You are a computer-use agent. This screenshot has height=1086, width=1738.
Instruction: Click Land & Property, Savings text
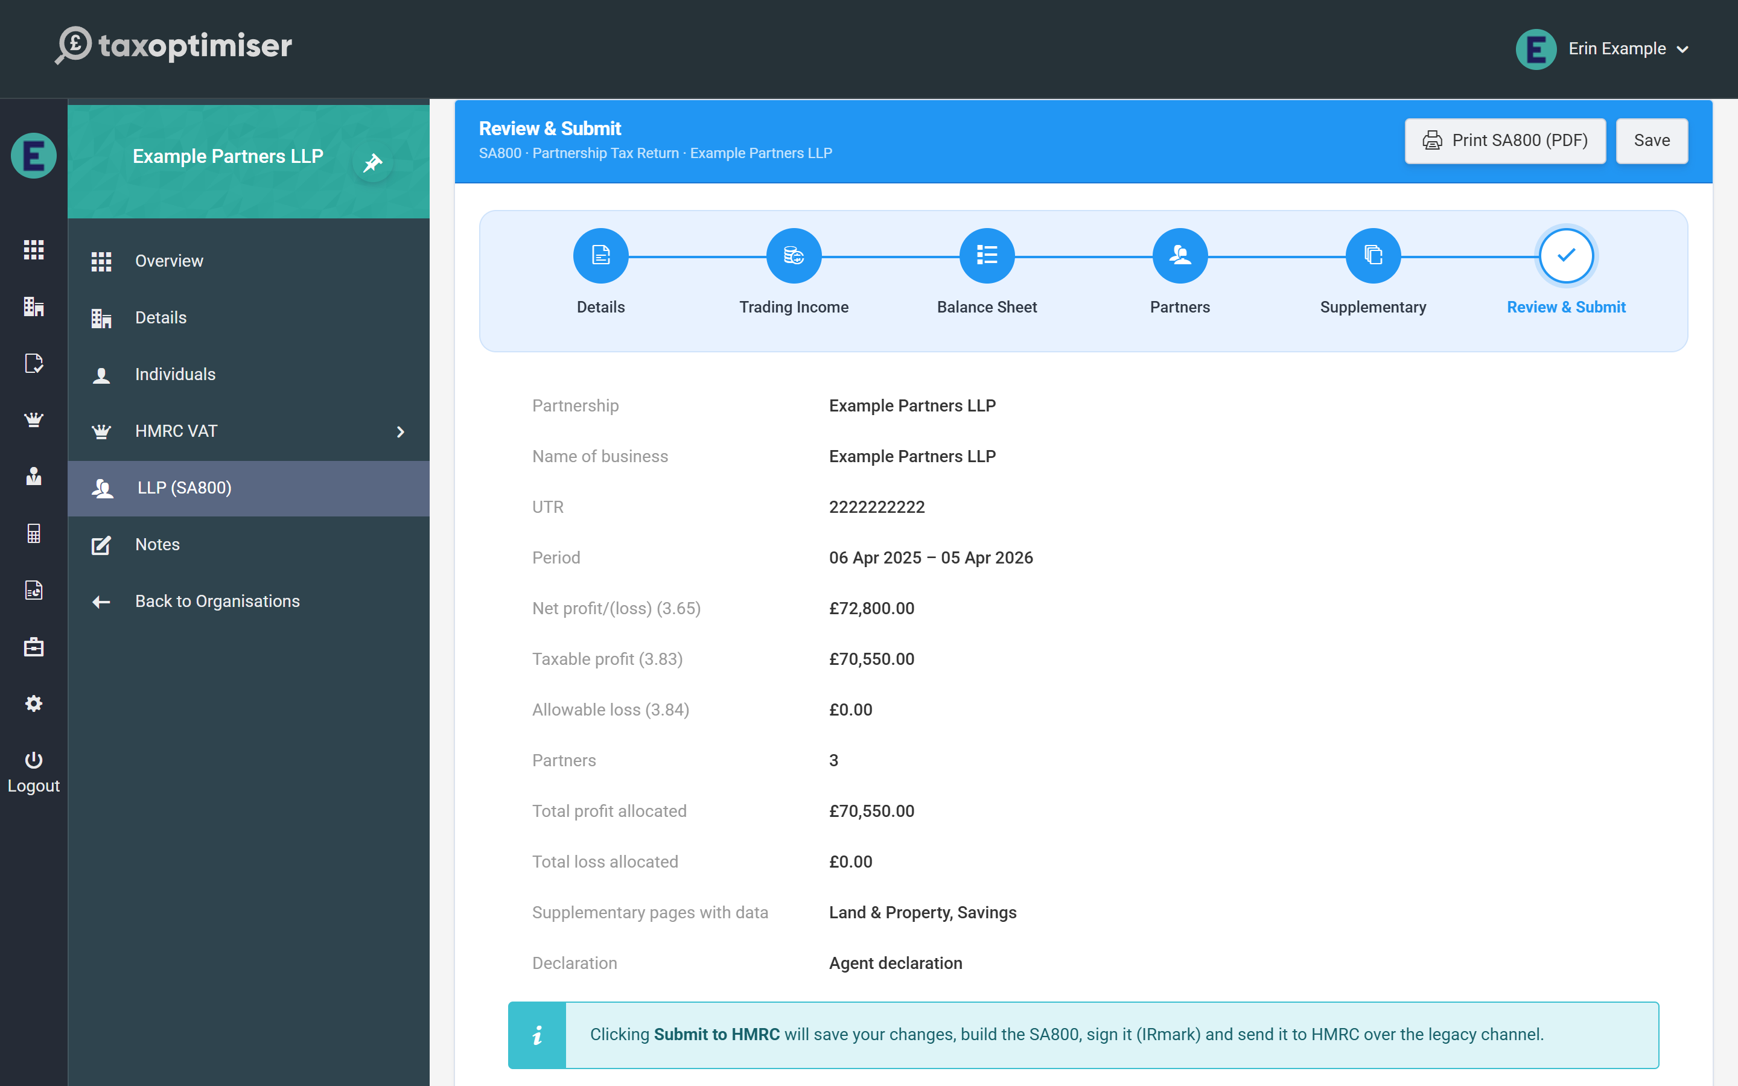tap(922, 913)
